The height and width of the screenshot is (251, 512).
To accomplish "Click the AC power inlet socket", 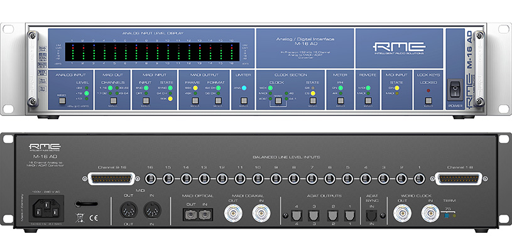I will pyautogui.click(x=46, y=208).
